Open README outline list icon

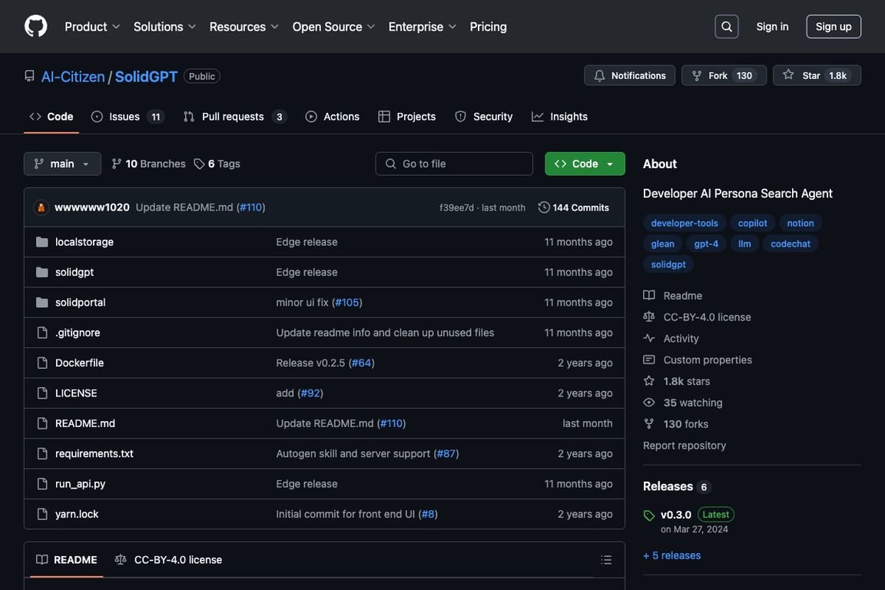pos(606,560)
